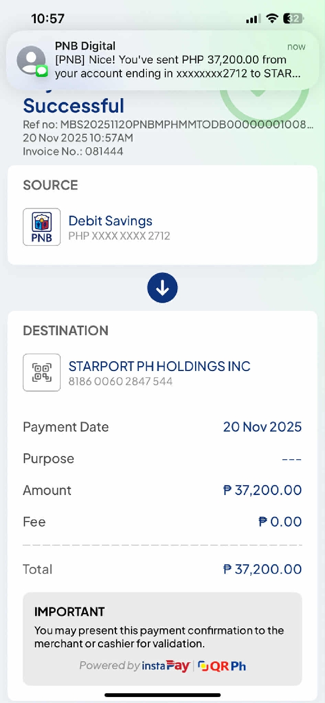Tap the transaction reference number text

pos(168,125)
